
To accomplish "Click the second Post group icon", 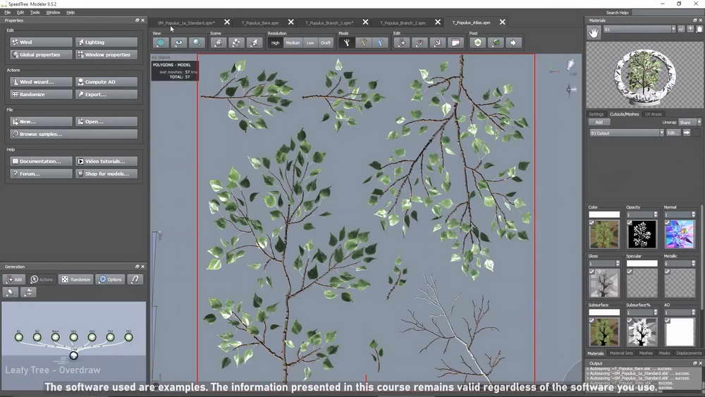I will tap(496, 43).
